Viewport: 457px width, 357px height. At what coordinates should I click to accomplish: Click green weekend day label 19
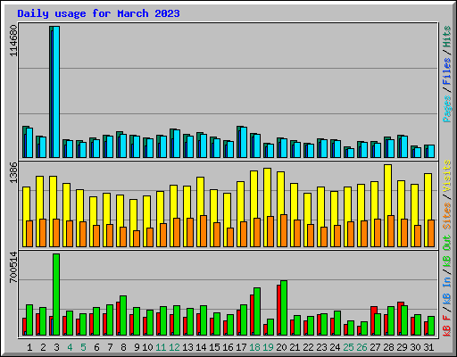268,347
